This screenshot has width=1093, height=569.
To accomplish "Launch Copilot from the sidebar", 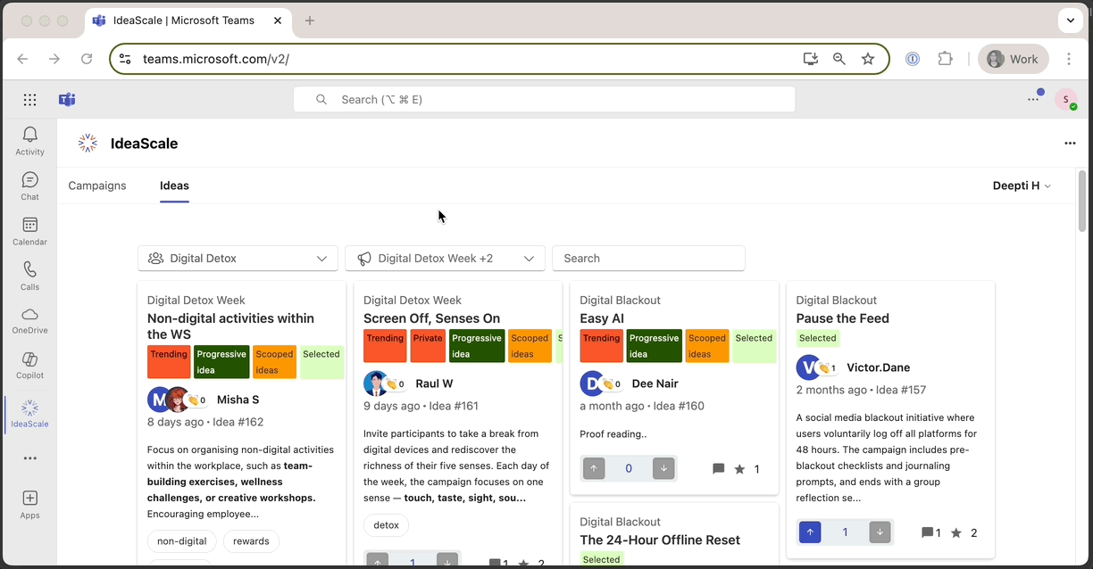I will pos(29,364).
